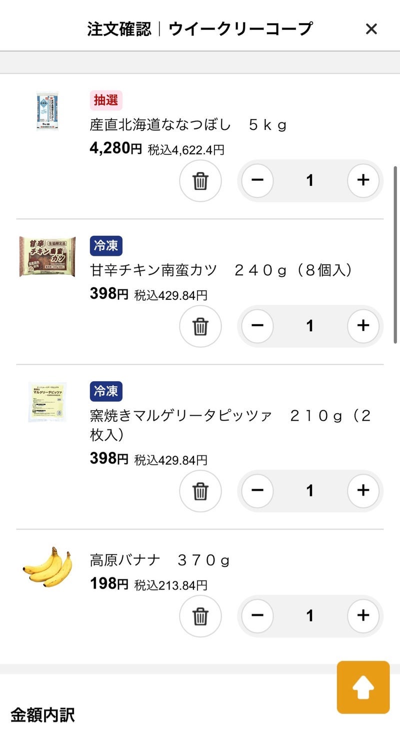Remove 甘辛チキン南蛮カツ using trash icon
This screenshot has width=400, height=733.
pyautogui.click(x=200, y=326)
